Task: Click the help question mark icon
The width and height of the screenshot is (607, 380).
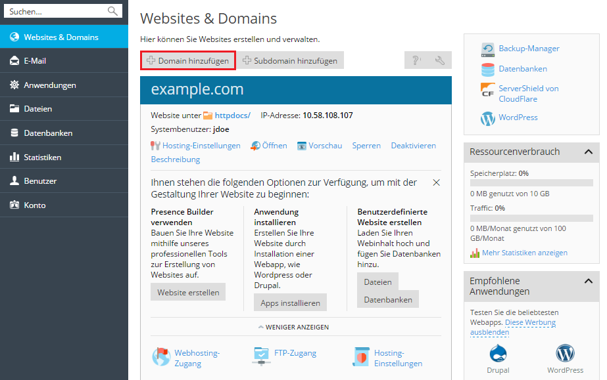Action: tap(416, 60)
